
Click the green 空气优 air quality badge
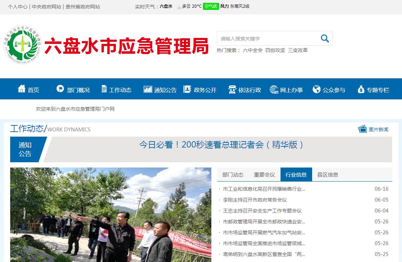pos(211,6)
